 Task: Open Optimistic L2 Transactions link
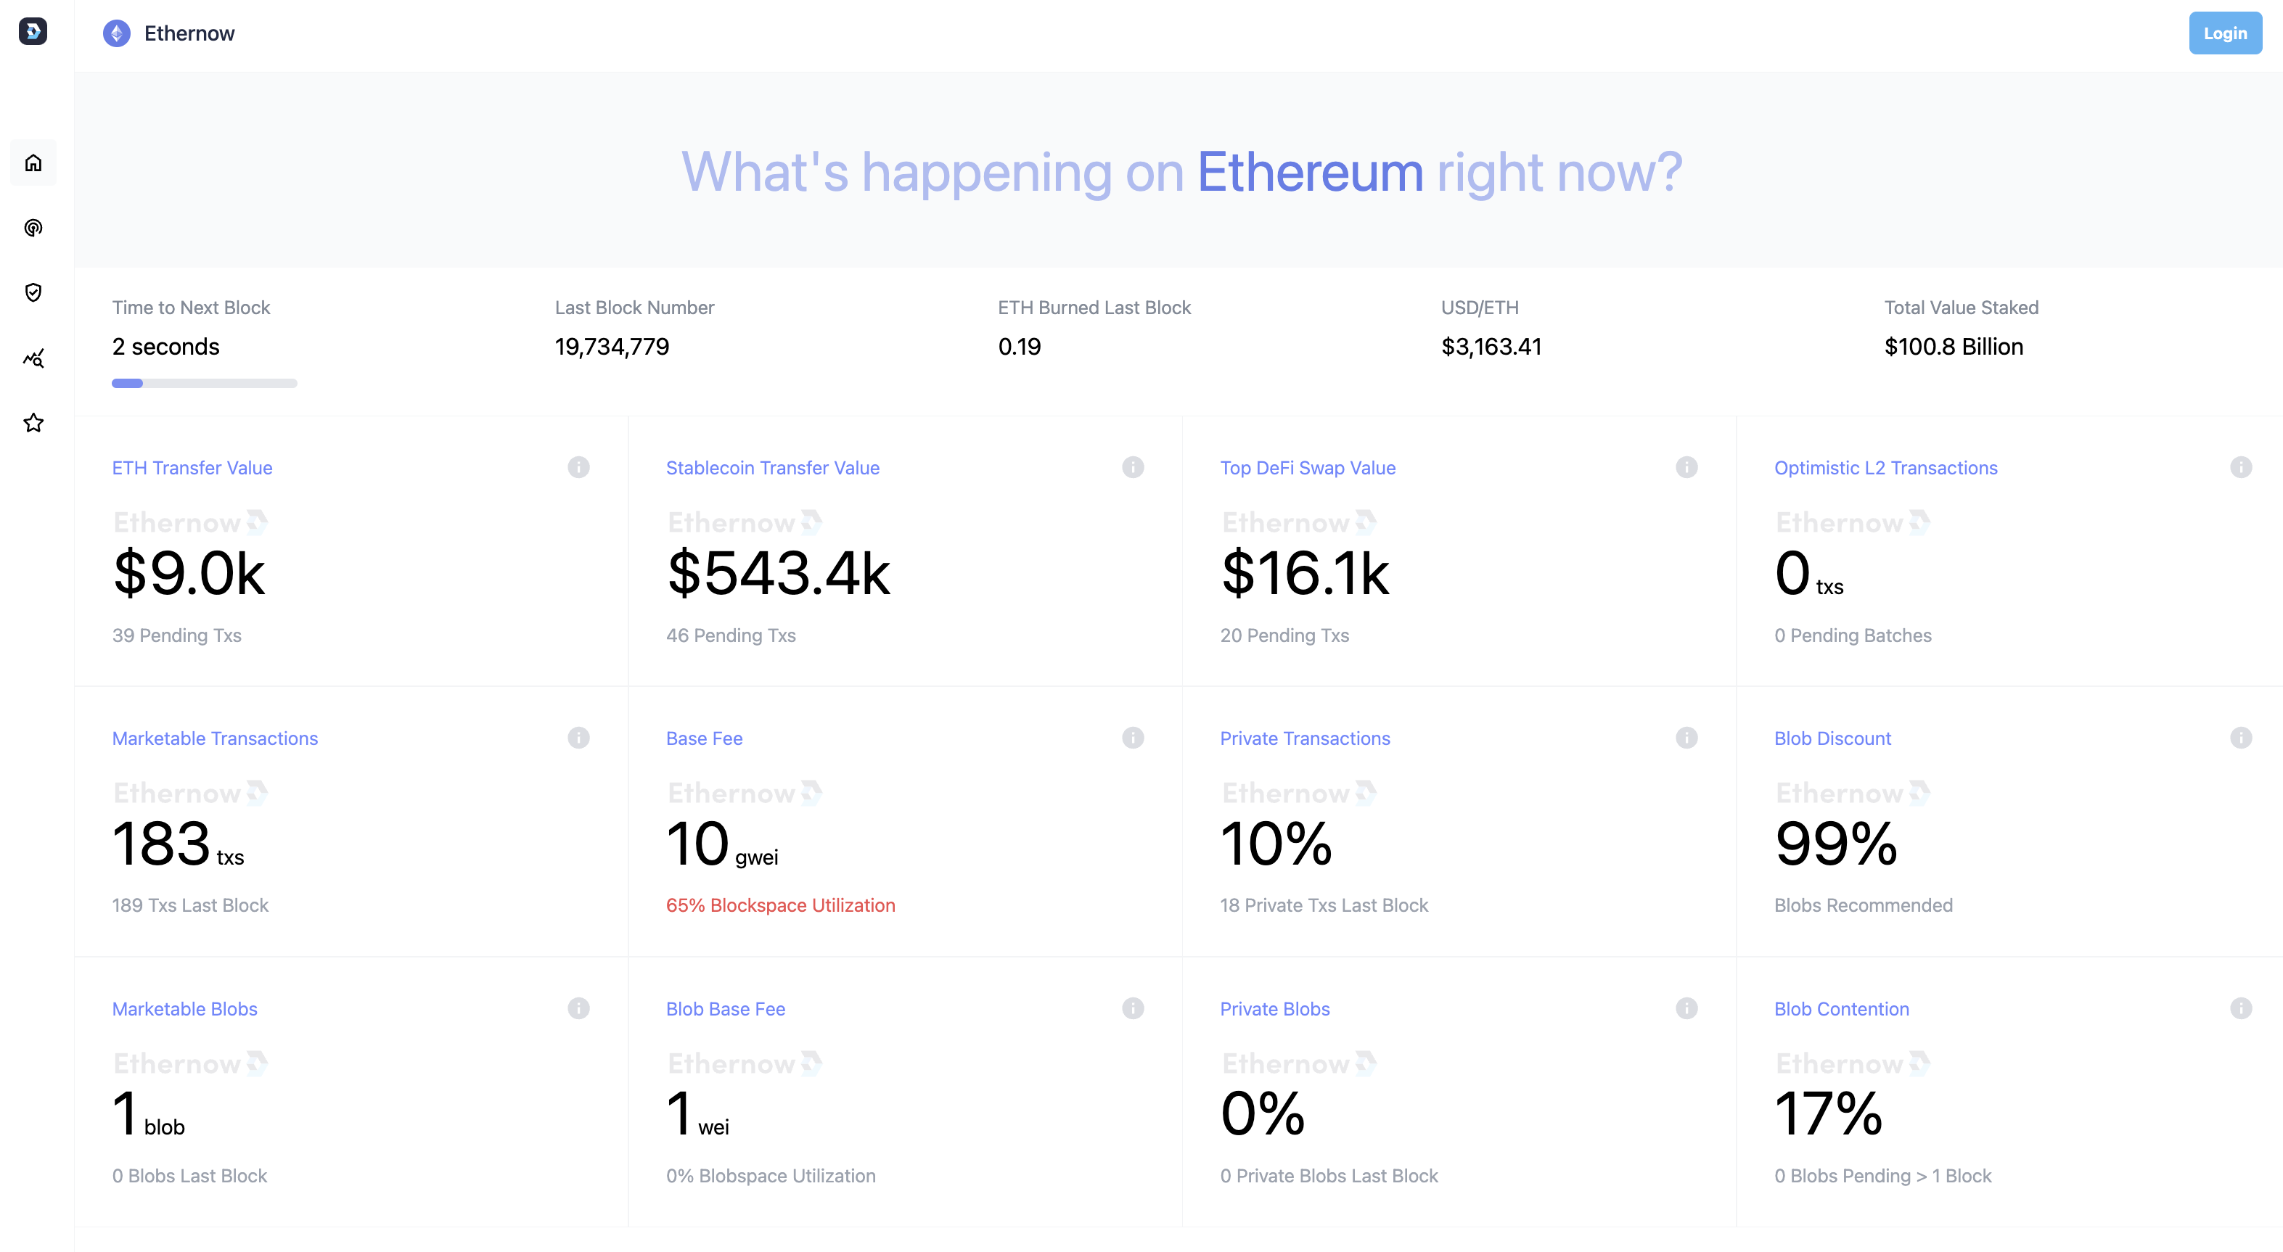pyautogui.click(x=1885, y=468)
